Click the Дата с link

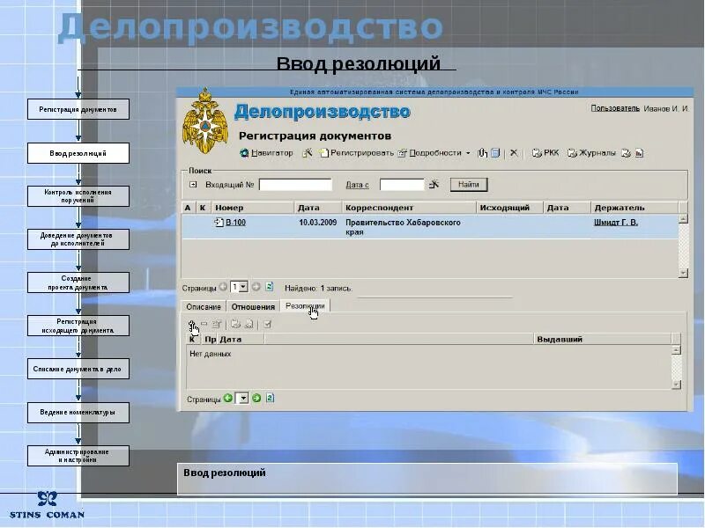point(358,185)
